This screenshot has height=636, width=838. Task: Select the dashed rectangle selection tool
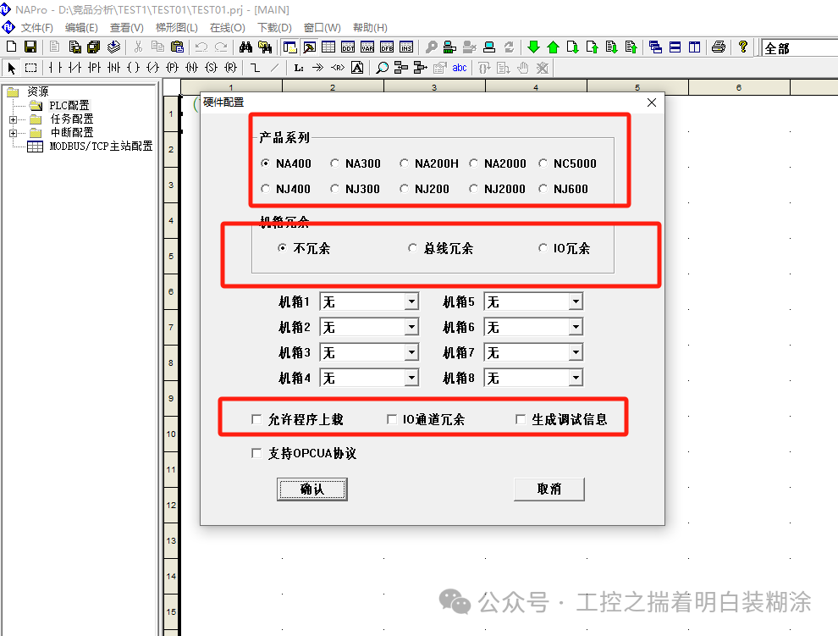point(31,68)
